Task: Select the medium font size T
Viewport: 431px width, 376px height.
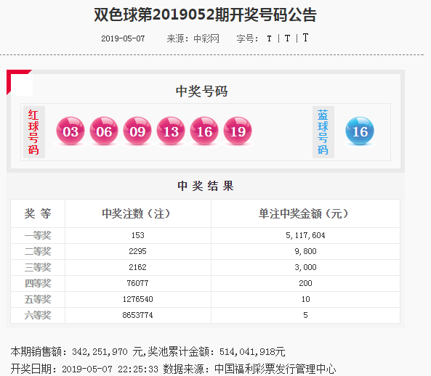Action: [x=287, y=38]
